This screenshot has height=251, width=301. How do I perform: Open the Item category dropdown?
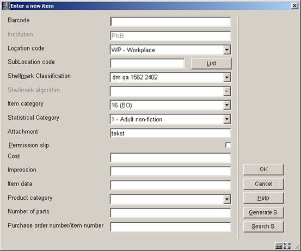pos(227,105)
